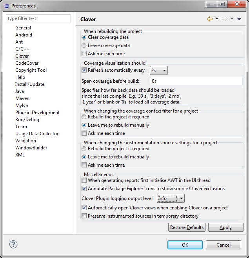Click the forward navigation arrow icon

pos(224,19)
